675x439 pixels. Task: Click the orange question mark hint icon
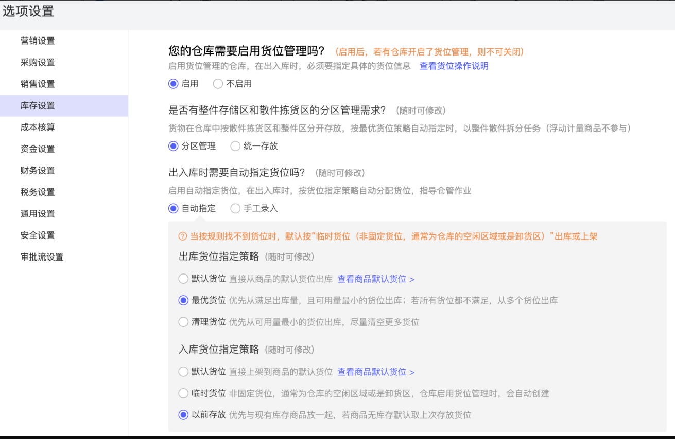(183, 236)
